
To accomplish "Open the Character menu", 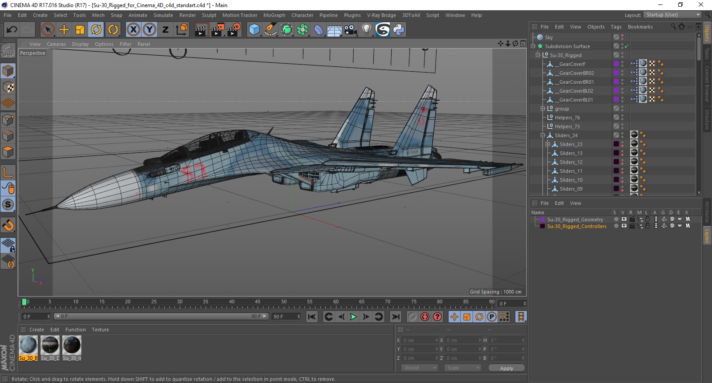I will click(302, 15).
